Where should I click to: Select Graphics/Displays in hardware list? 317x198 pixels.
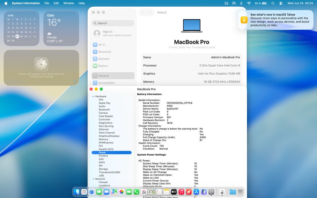[x=109, y=136]
